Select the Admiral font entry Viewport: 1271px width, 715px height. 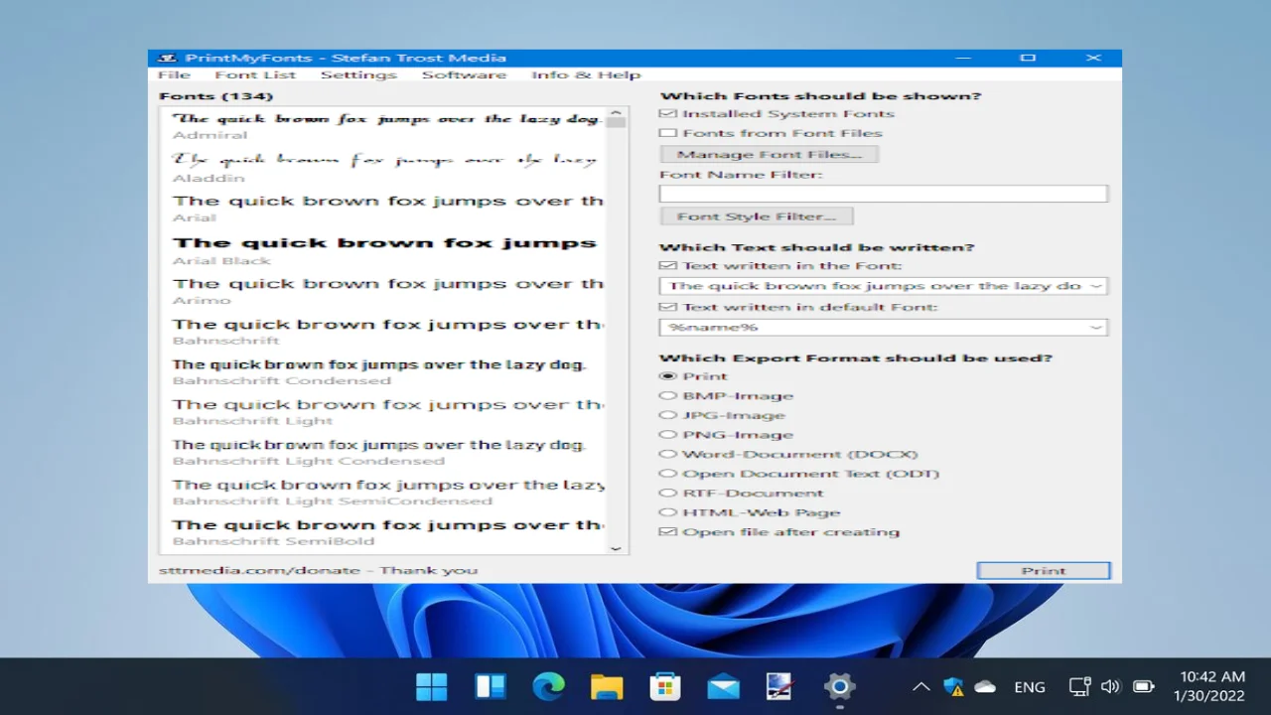point(381,126)
